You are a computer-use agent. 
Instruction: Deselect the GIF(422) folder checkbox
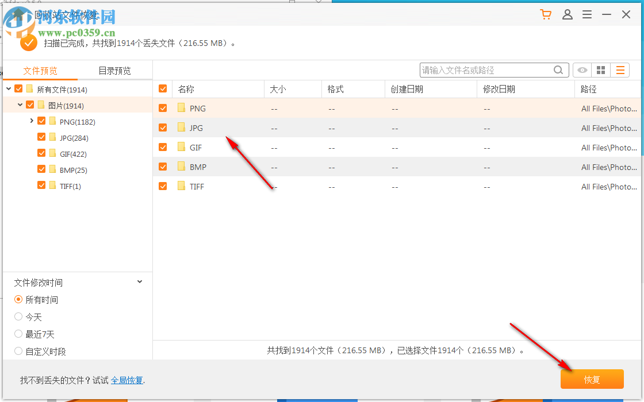(x=41, y=153)
